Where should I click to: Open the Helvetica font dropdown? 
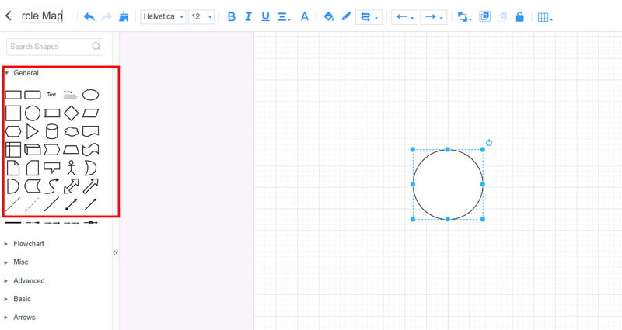click(163, 16)
